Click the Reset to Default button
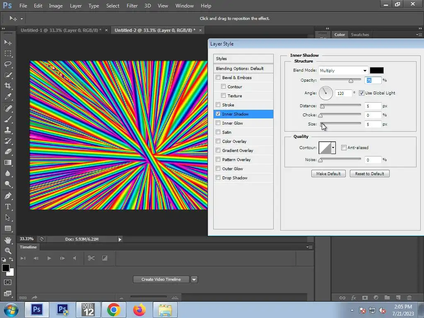This screenshot has width=424, height=318. pyautogui.click(x=369, y=173)
